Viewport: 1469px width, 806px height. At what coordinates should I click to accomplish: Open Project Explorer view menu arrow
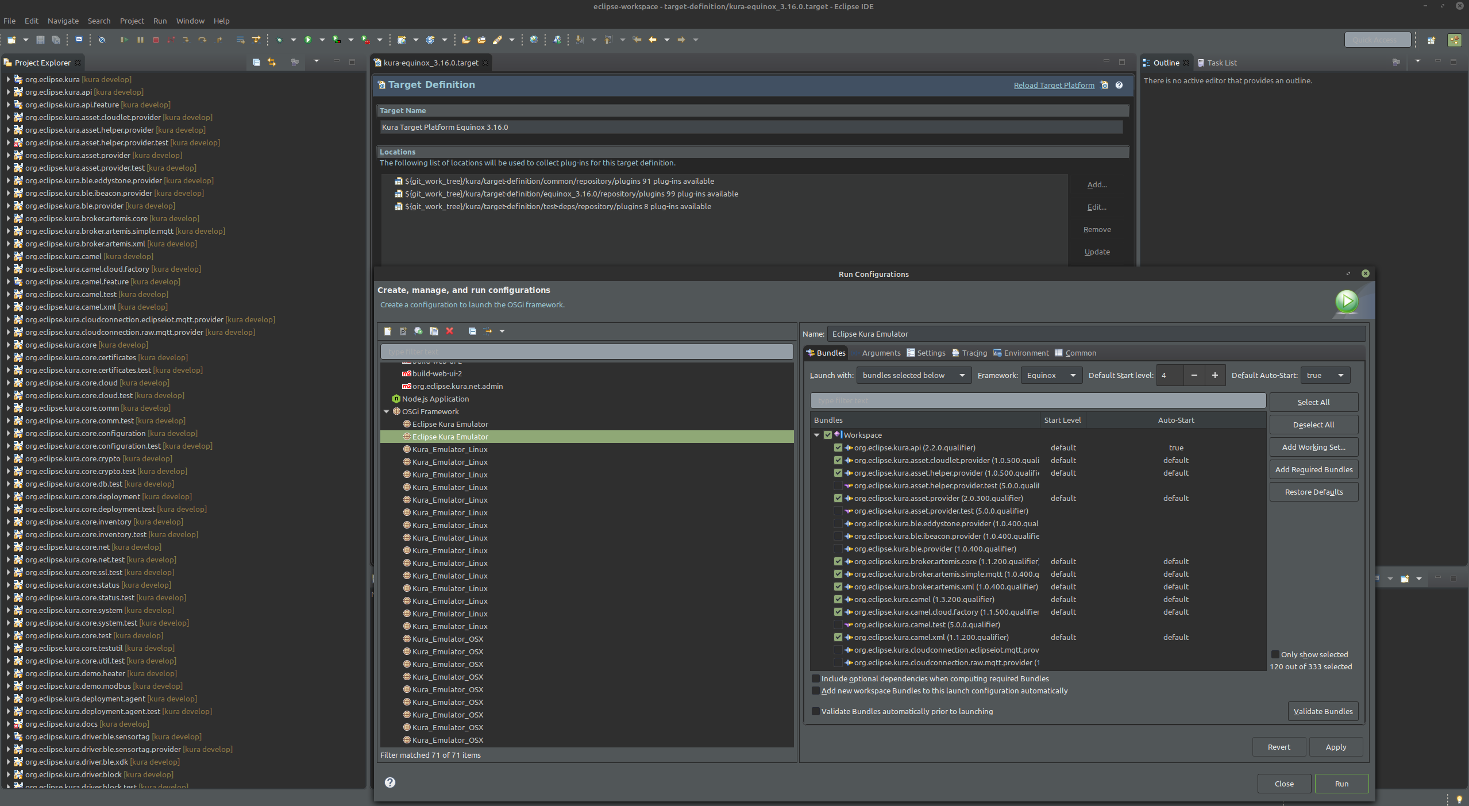coord(316,61)
